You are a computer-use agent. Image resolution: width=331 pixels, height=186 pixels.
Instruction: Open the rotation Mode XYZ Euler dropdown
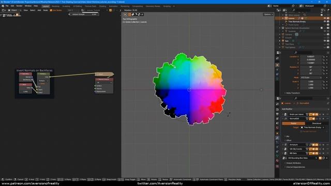[x=311, y=78]
